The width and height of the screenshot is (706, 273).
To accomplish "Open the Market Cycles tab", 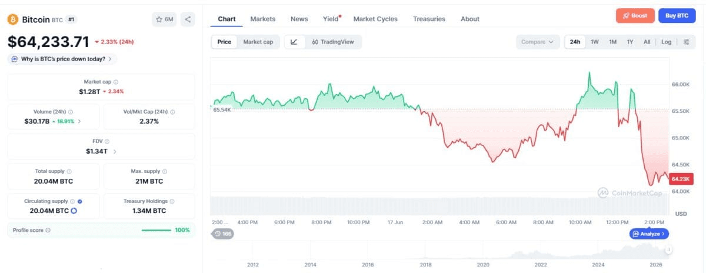I will tap(375, 19).
